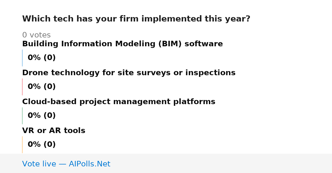Click the 0 votes counter
The width and height of the screenshot is (332, 173).
tap(36, 35)
